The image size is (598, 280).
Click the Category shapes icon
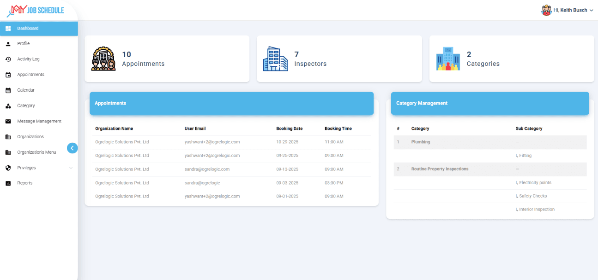pos(8,106)
